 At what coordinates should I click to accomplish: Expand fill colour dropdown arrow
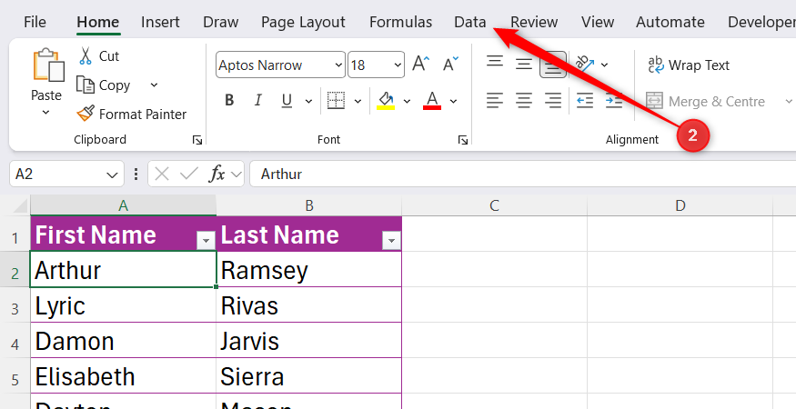tap(407, 101)
